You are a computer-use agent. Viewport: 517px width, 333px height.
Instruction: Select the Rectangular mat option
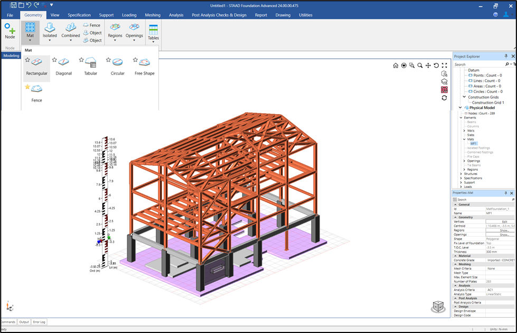(37, 67)
